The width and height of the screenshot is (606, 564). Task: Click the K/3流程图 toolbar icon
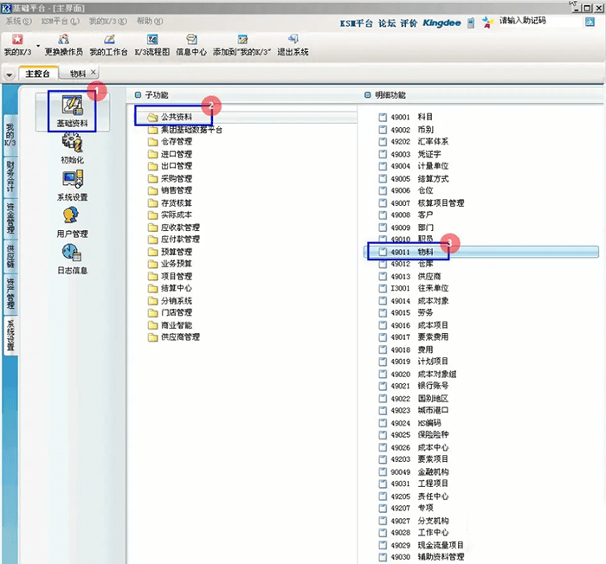[151, 45]
